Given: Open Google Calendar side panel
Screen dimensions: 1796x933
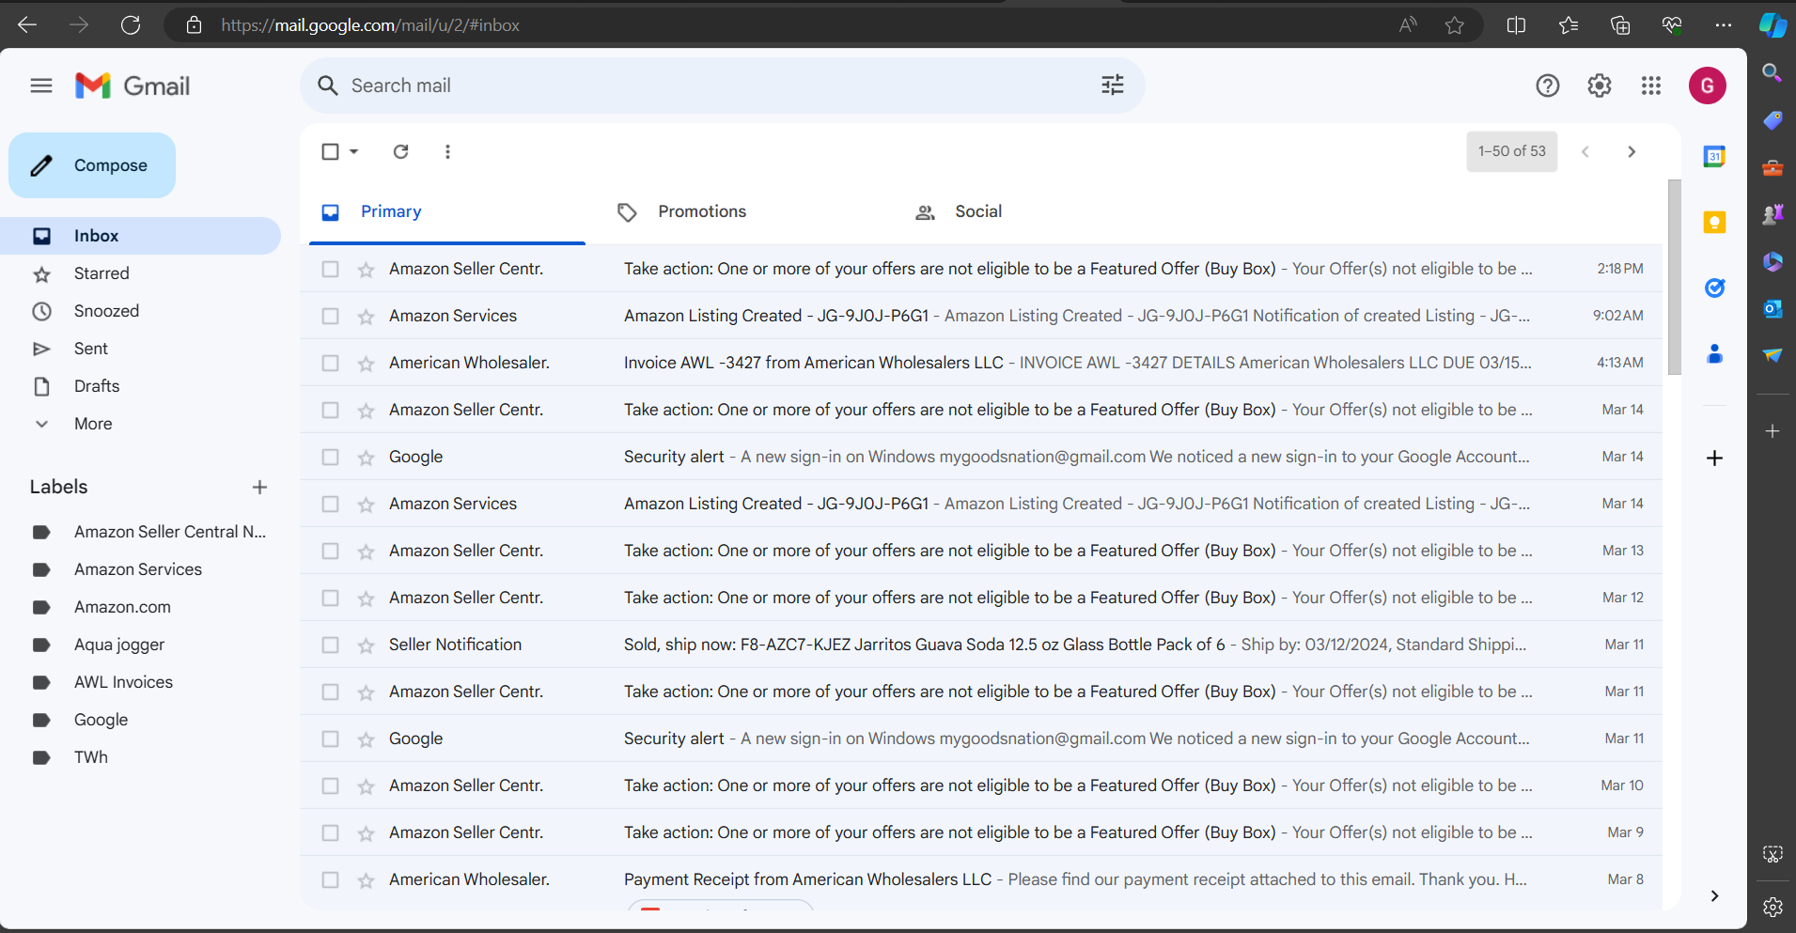Looking at the screenshot, I should click(x=1715, y=156).
